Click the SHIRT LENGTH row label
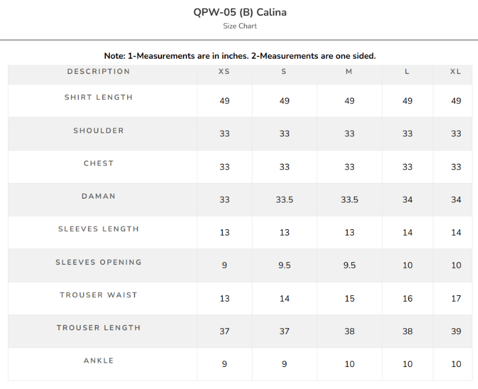 (x=99, y=97)
